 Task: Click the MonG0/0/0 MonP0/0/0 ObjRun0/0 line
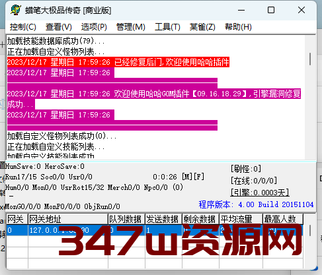point(63,206)
